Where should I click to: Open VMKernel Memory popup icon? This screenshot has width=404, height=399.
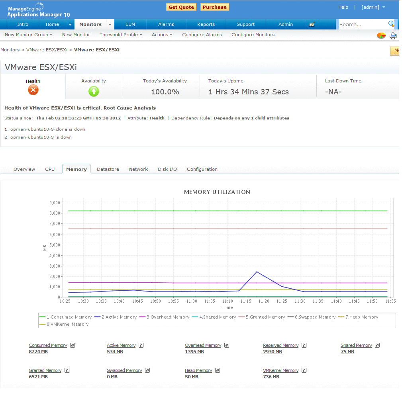click(304, 370)
